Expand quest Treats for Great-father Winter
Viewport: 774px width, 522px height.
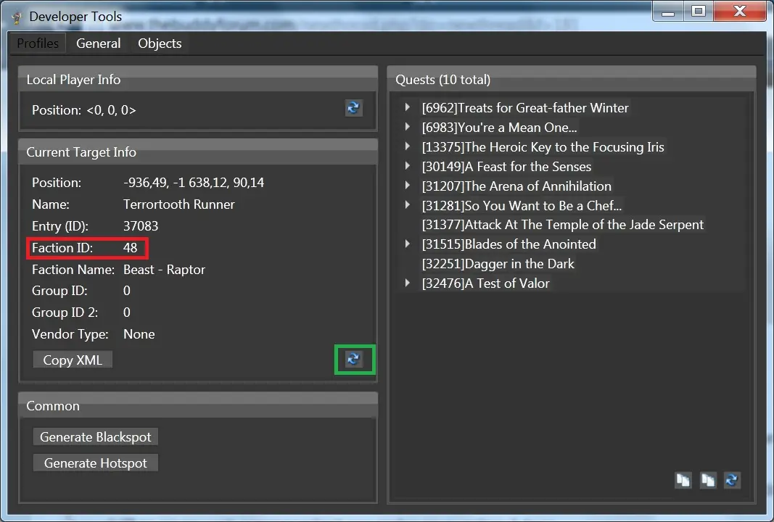(408, 108)
